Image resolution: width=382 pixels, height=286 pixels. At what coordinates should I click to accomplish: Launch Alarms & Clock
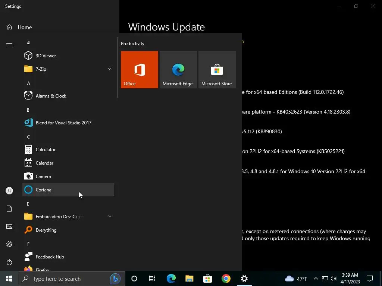click(68, 96)
